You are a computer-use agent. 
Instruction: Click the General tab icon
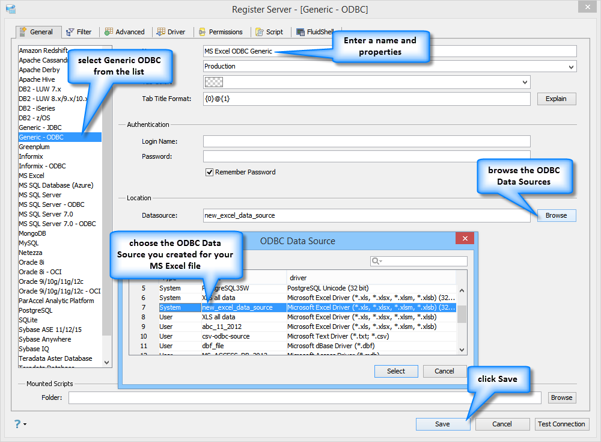23,31
